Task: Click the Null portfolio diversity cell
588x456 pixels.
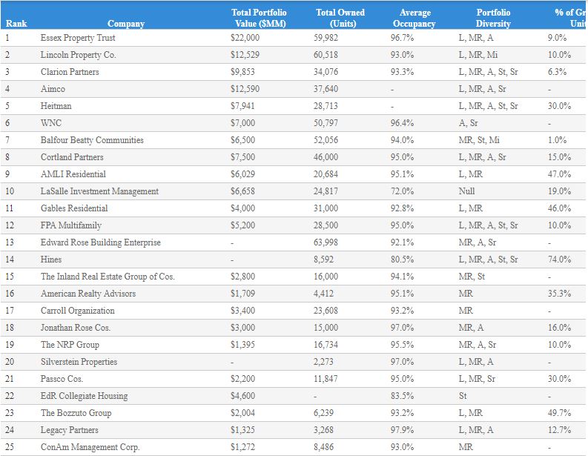Action: tap(466, 191)
